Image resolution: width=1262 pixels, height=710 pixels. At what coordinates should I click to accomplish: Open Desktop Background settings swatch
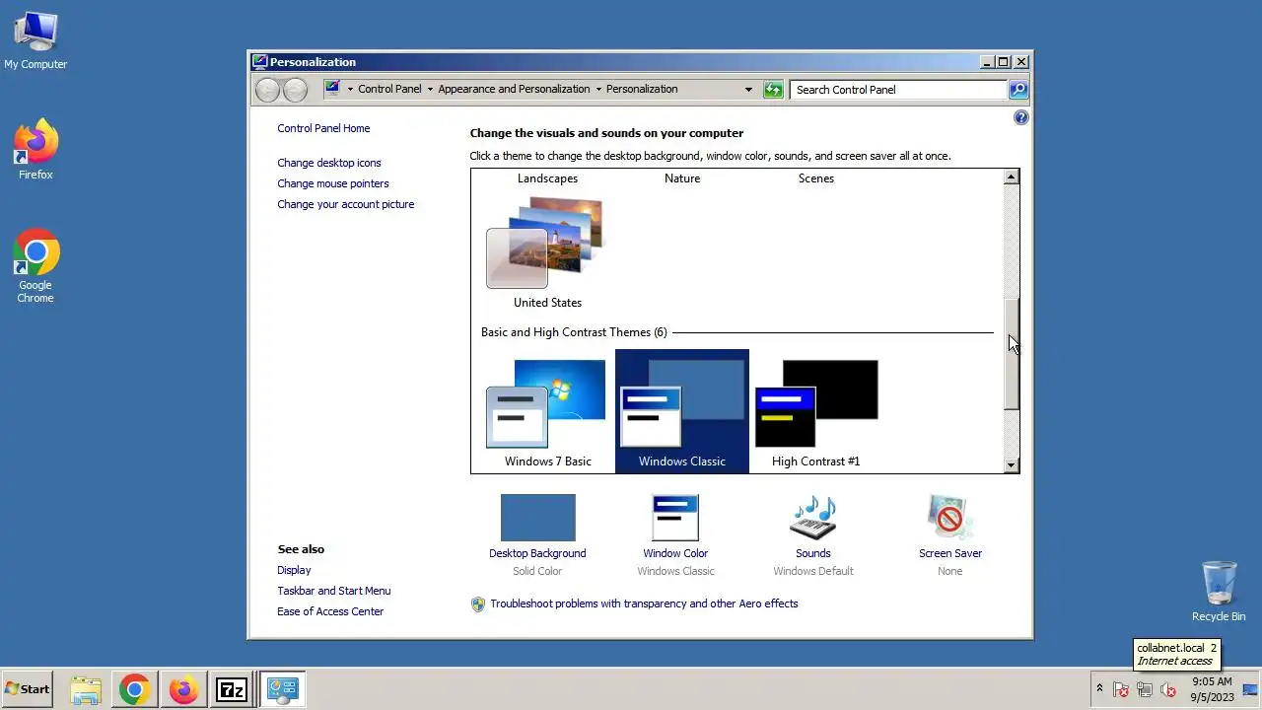(x=537, y=518)
